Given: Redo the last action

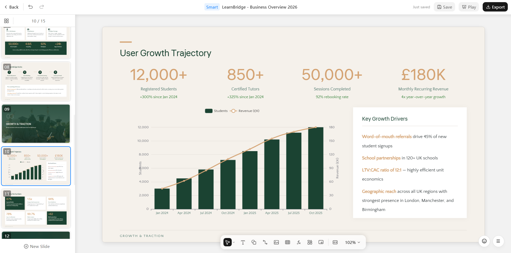Looking at the screenshot, I should [x=42, y=7].
